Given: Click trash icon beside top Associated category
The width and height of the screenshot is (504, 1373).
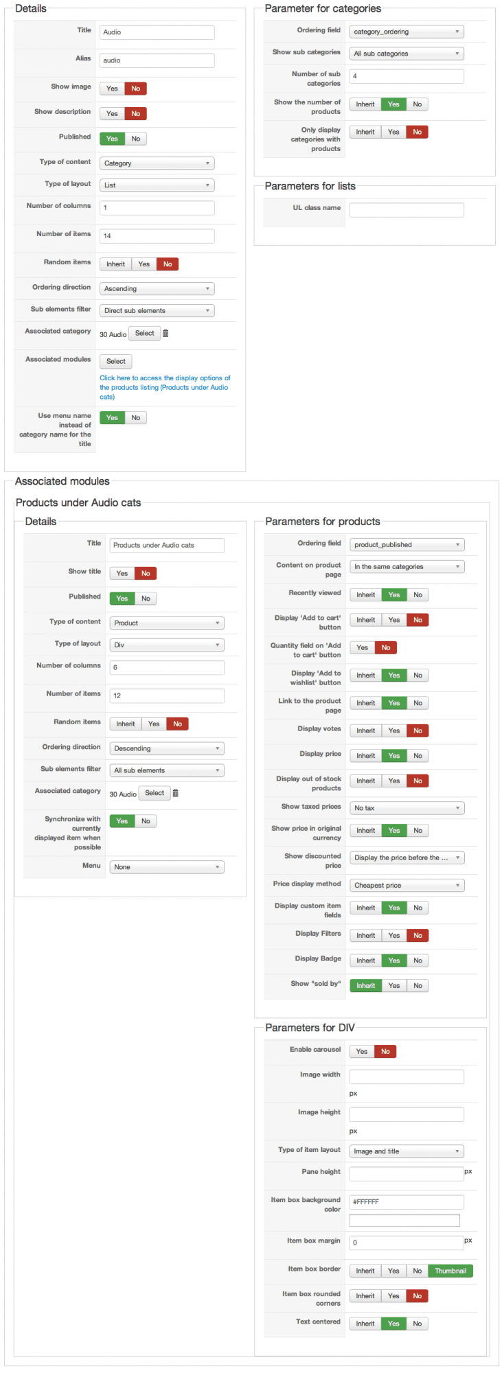Looking at the screenshot, I should [x=165, y=334].
